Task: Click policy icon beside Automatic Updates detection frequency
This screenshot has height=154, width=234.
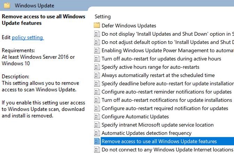Action: [97, 133]
